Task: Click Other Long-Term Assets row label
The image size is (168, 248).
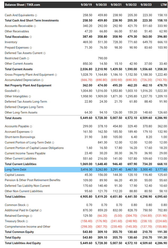Action: [21, 112]
